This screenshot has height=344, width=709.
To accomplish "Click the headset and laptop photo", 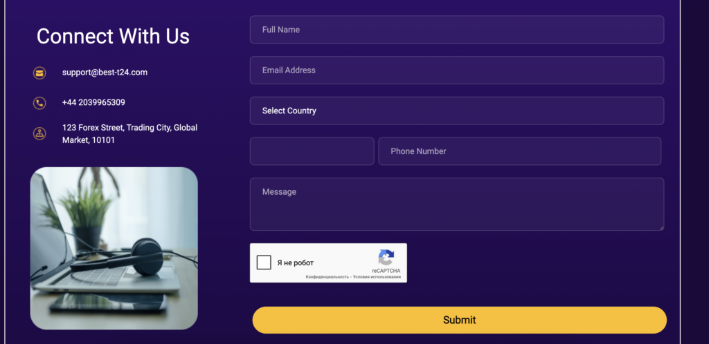I will (114, 249).
